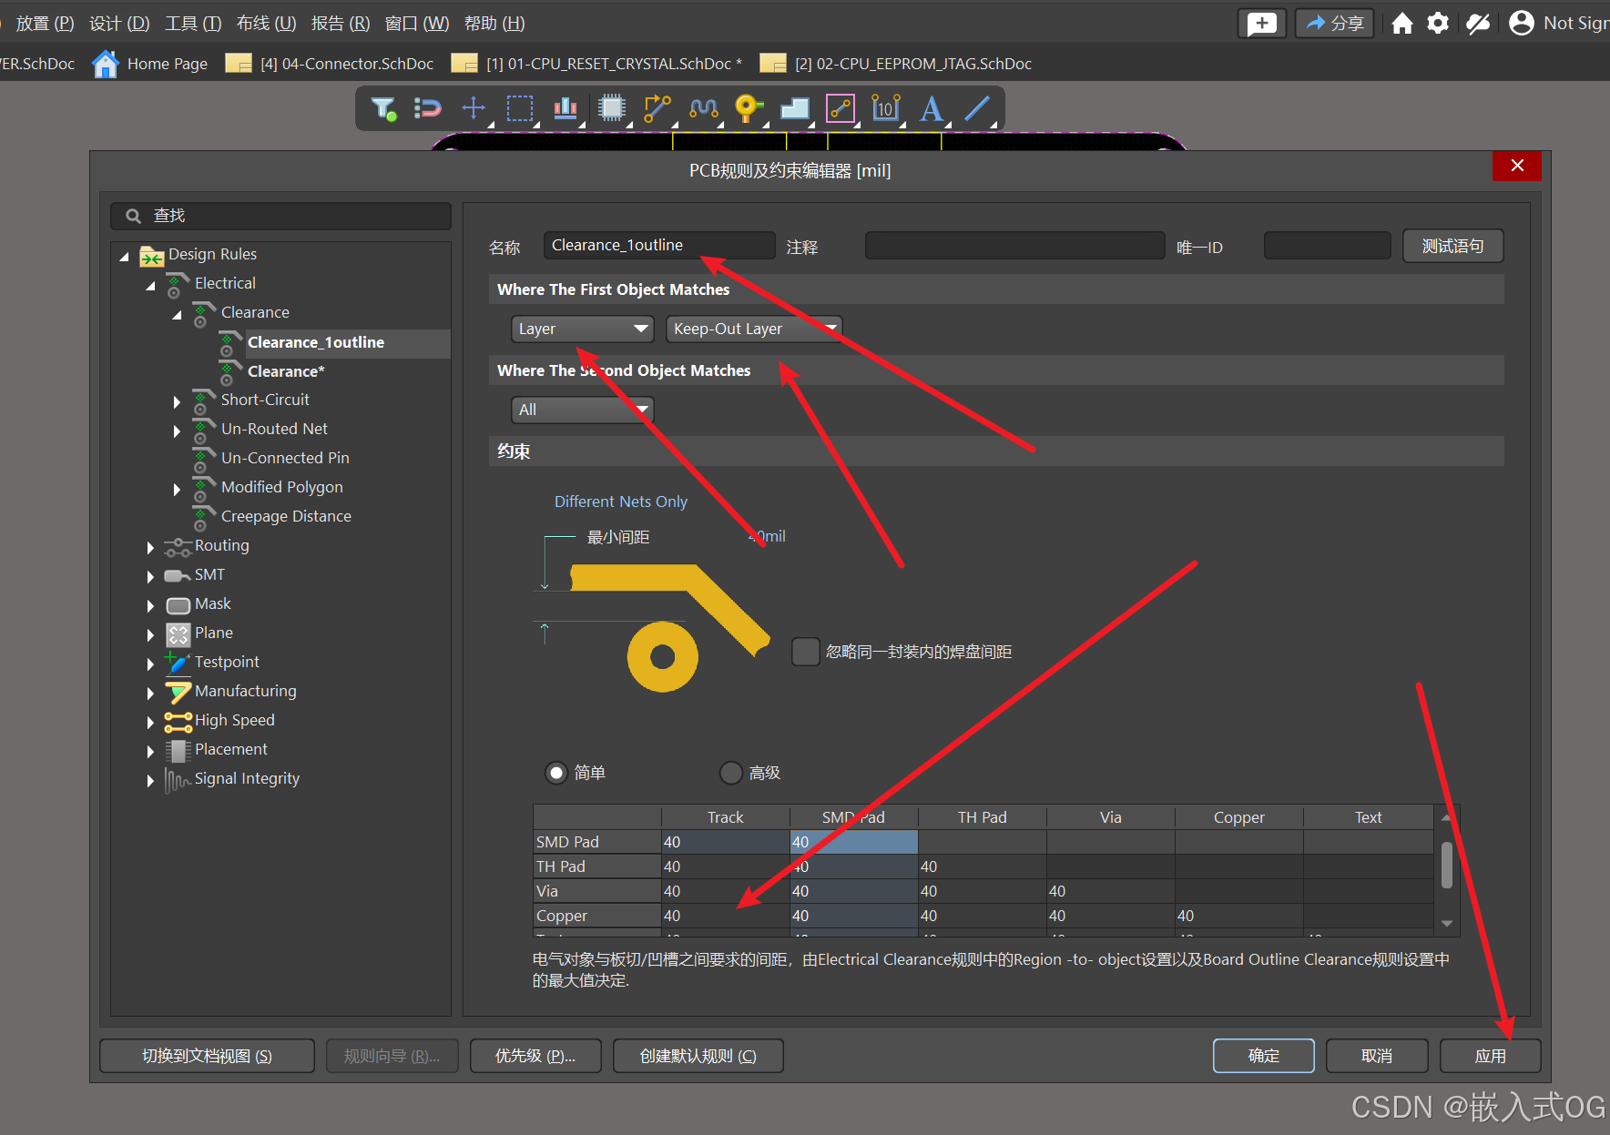Click the search magnifier icon in rules panel
Image resolution: width=1610 pixels, height=1135 pixels.
133,216
